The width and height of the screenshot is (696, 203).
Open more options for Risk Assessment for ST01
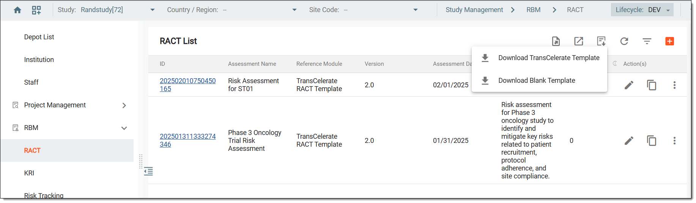(674, 85)
